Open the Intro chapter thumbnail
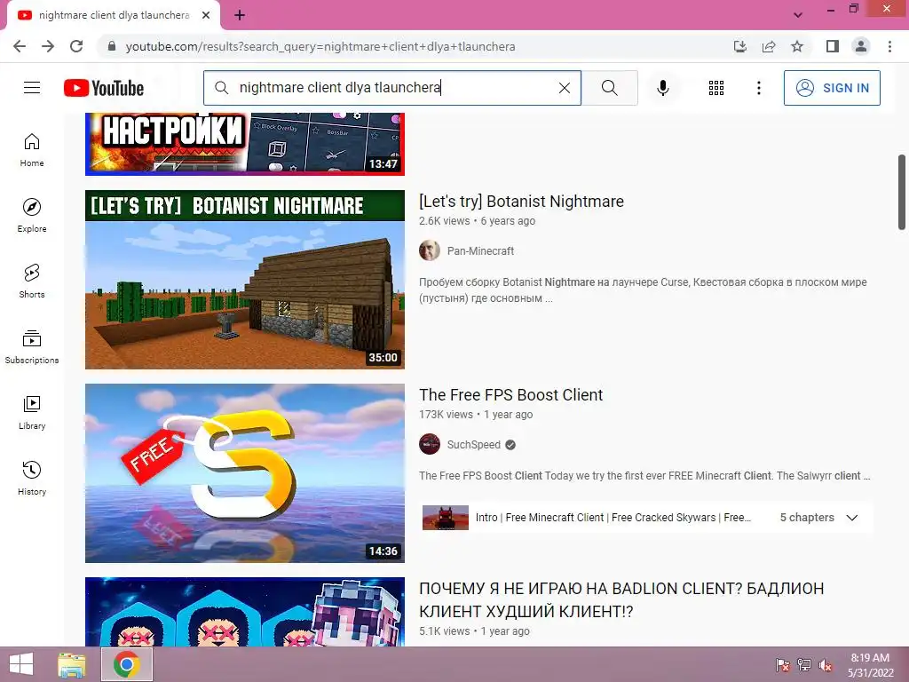 446,518
